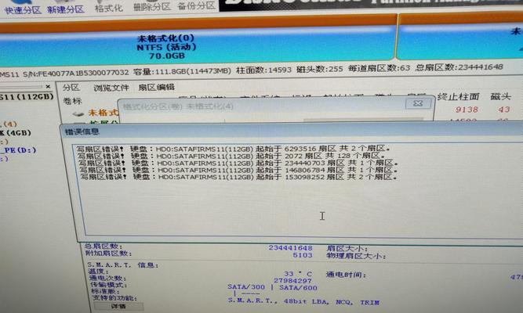523x313 pixels.
Task: Close the 格式化分区 dialog
Action: (418, 103)
